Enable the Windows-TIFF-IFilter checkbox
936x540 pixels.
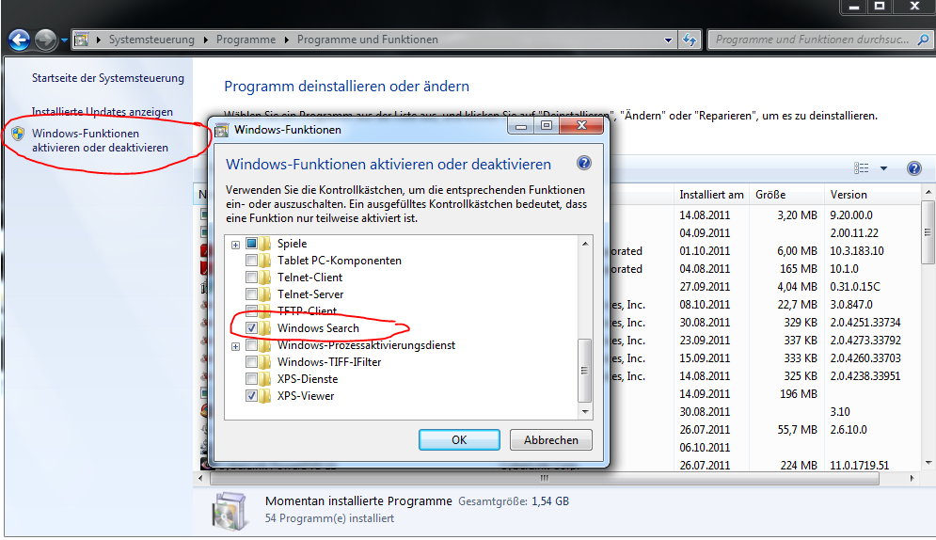tap(251, 362)
